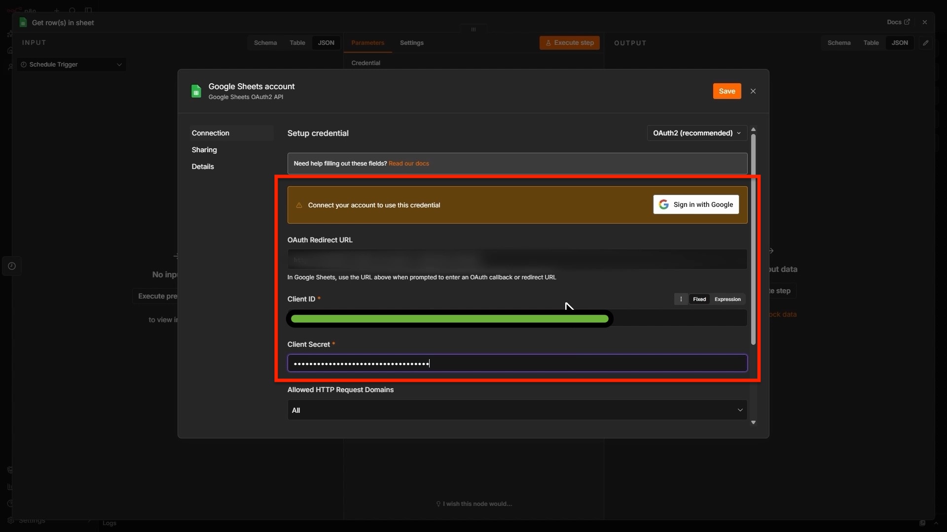Click the Logs label at the bottom

coord(109,523)
